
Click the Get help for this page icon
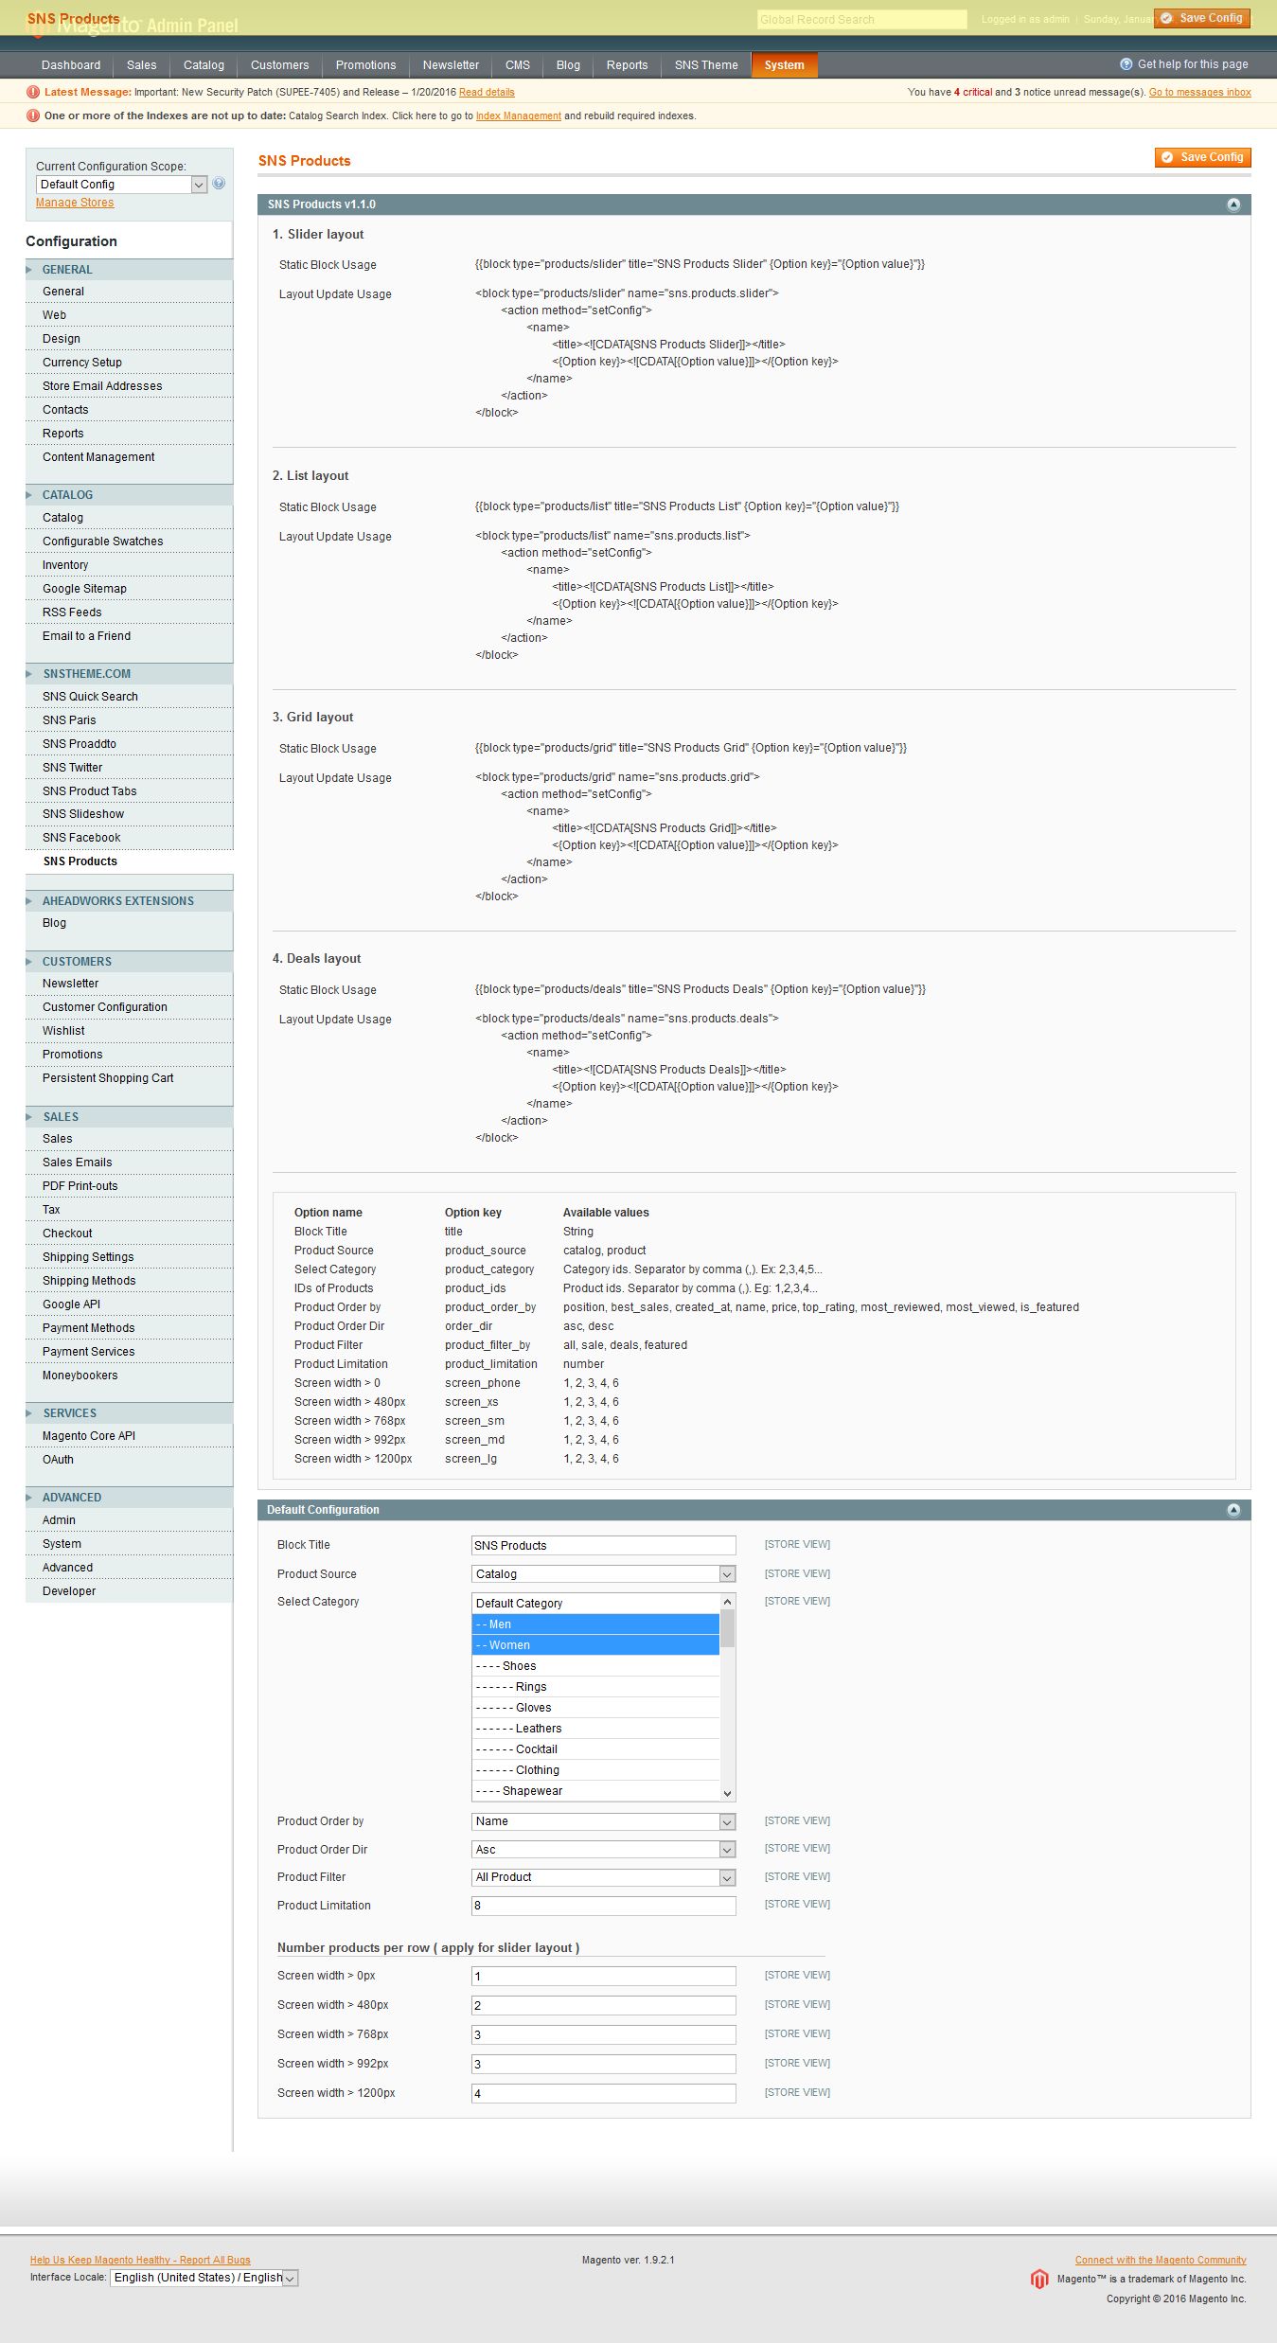[x=1126, y=64]
